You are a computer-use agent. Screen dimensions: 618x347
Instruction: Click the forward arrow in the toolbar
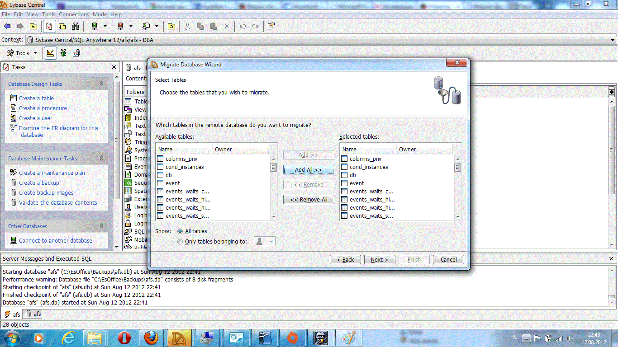[20, 26]
